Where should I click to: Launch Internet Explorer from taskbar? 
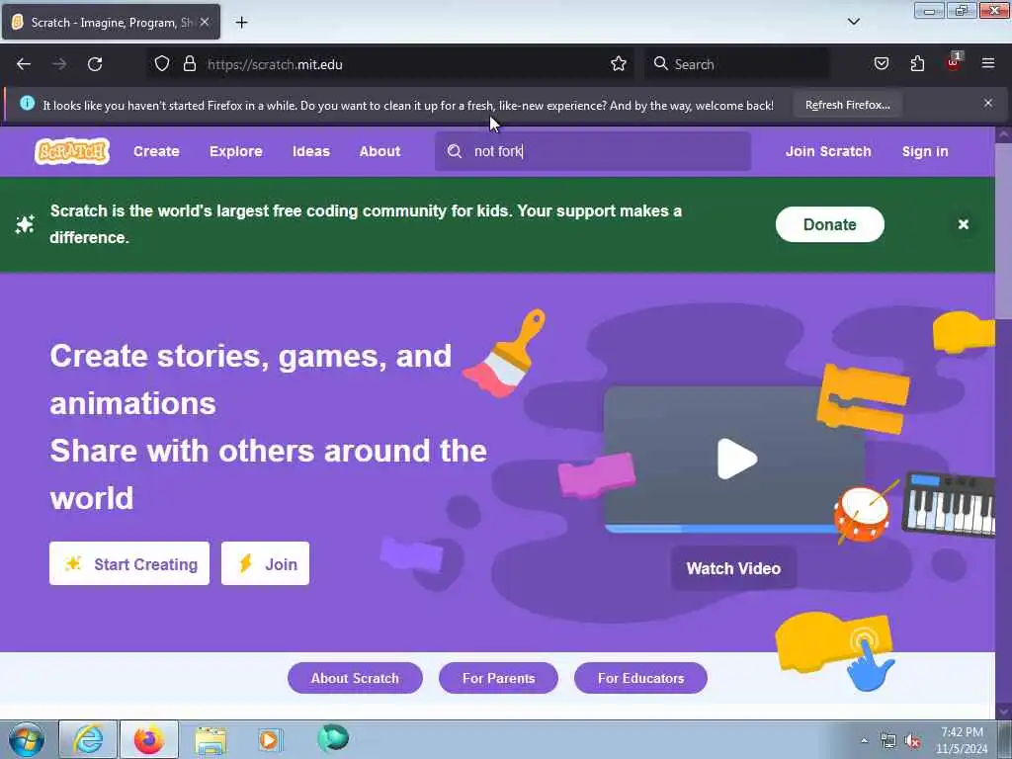coord(88,739)
